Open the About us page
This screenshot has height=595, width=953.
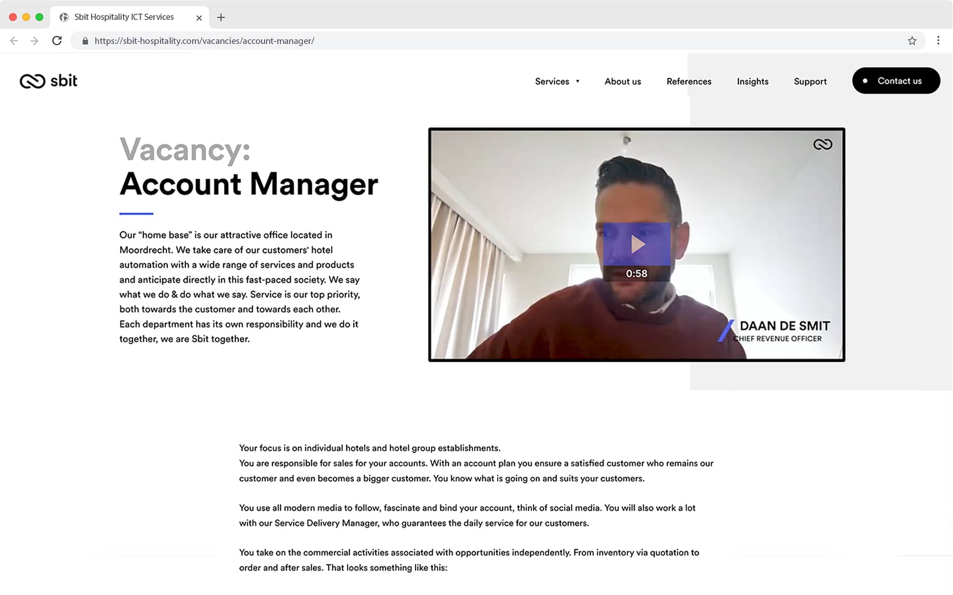pos(622,81)
